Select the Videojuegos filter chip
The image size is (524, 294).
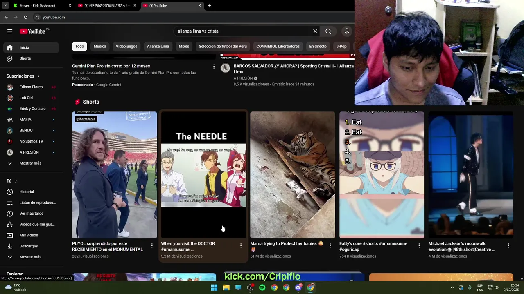tap(126, 47)
